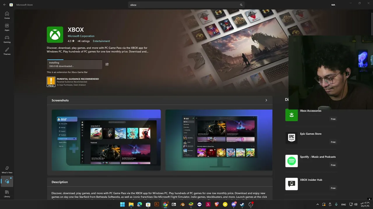Open the Windows Start menu
This screenshot has width=373, height=209.
tap(122, 204)
